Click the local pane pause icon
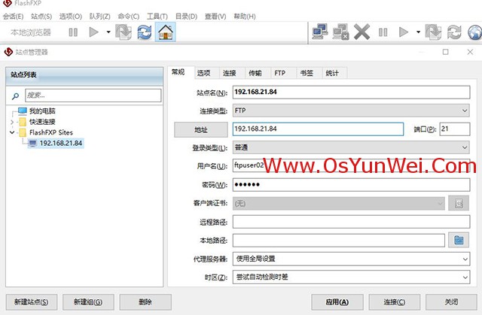Viewport: 482px width, 315px height. [73, 32]
